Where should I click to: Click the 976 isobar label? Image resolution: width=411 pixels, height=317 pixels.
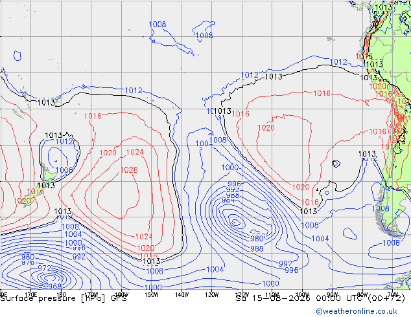tap(28, 262)
